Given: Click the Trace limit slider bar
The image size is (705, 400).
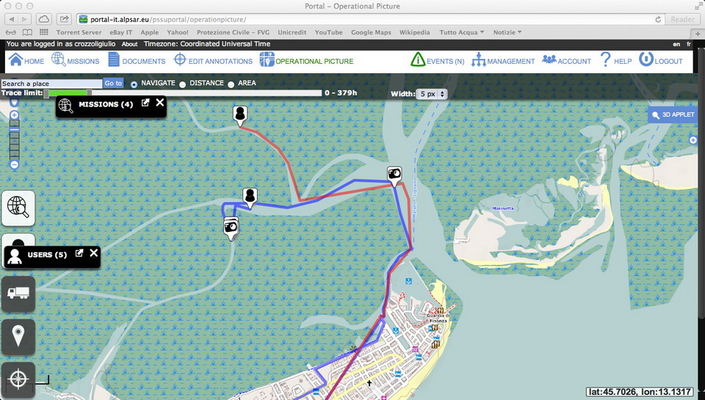Looking at the screenshot, I should click(184, 93).
